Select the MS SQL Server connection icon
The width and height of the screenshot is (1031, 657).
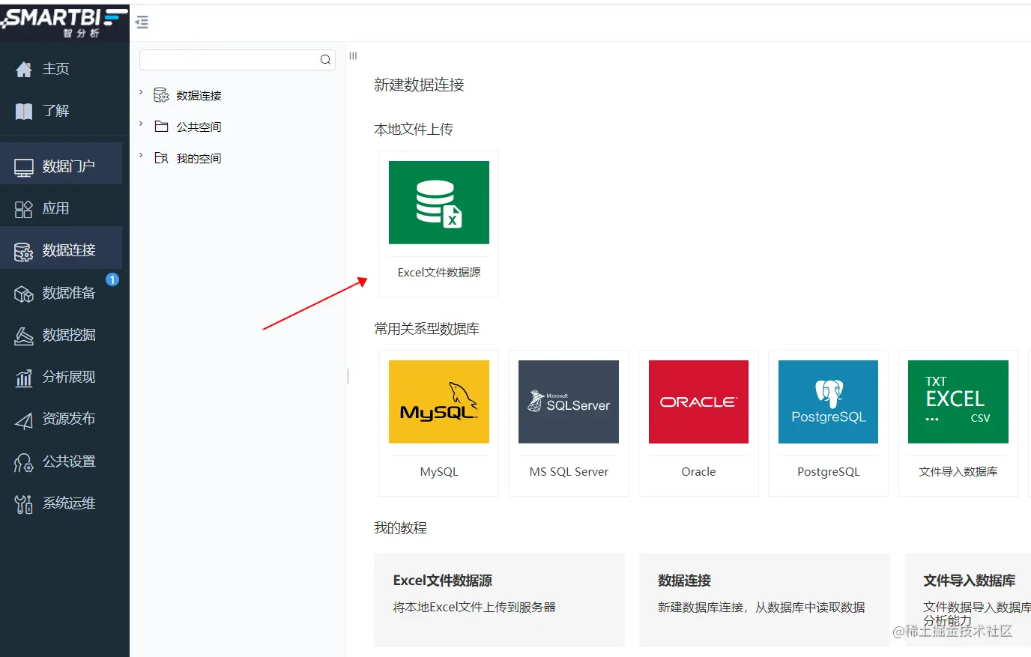(568, 402)
